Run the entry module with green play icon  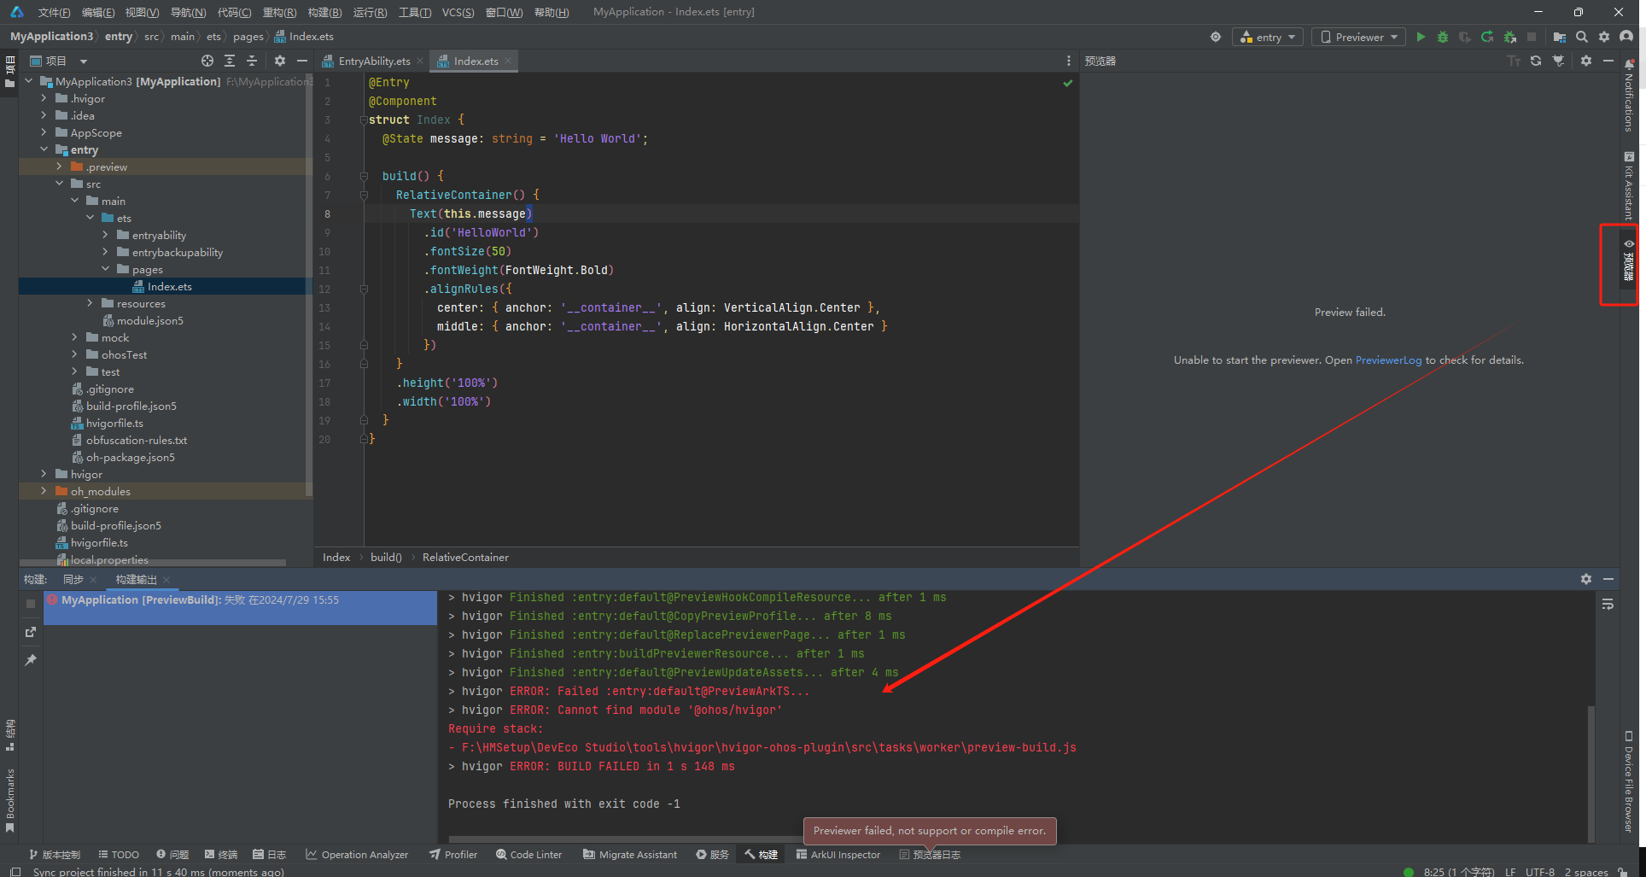(x=1421, y=37)
